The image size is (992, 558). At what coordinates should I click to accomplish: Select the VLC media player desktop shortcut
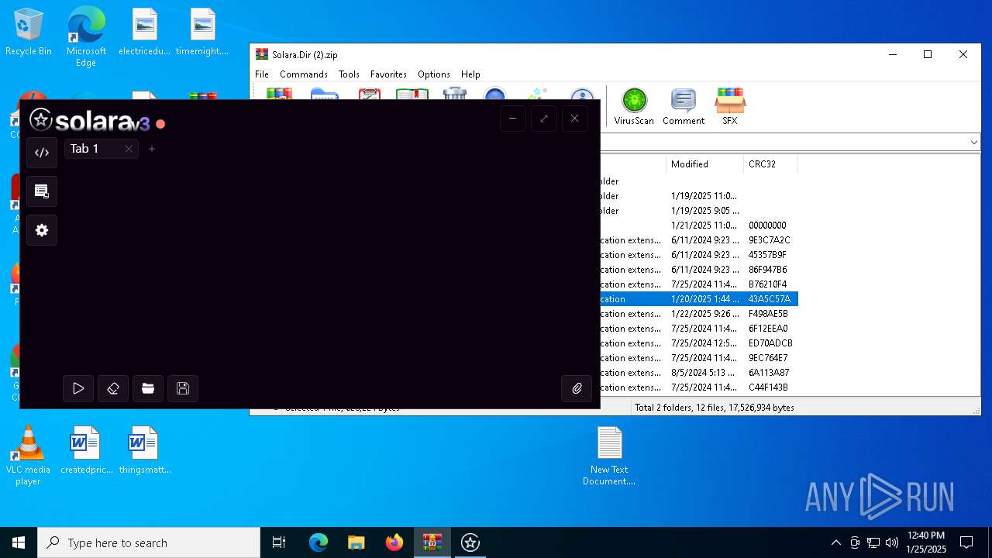(x=28, y=456)
